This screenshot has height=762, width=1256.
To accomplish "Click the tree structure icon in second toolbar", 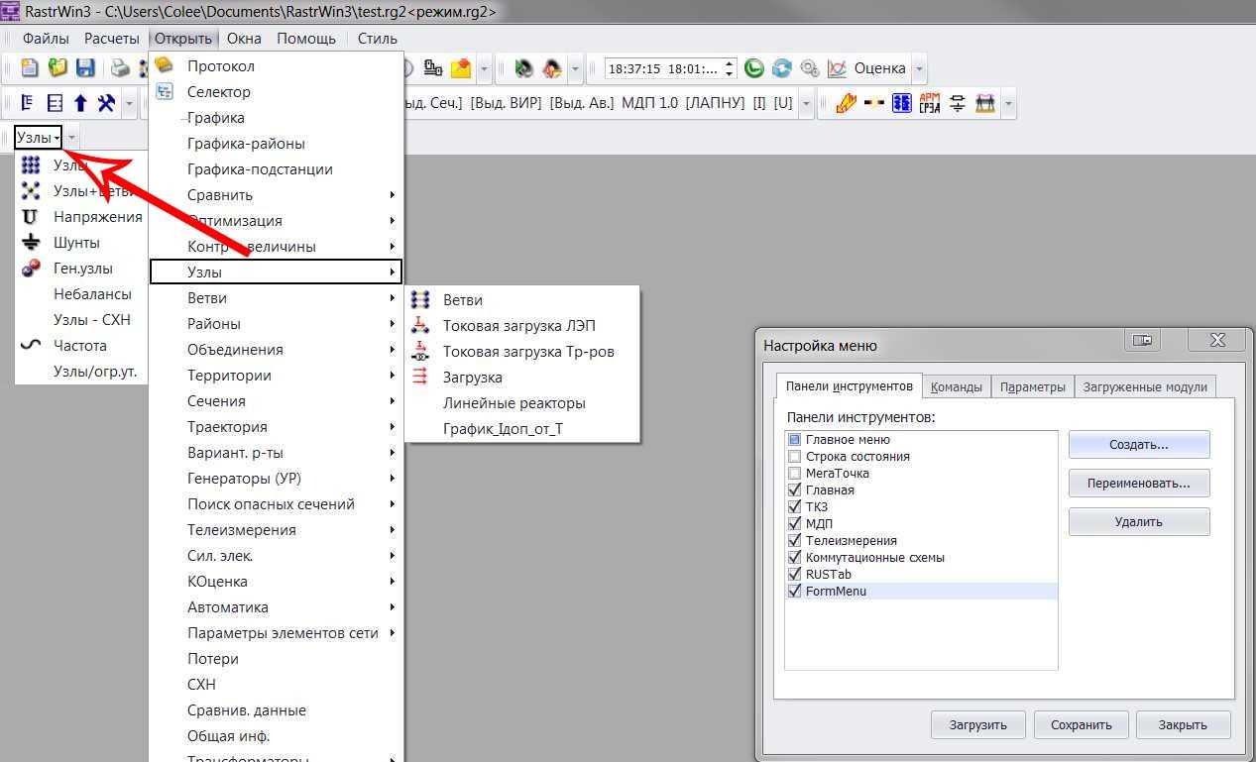I will point(27,103).
